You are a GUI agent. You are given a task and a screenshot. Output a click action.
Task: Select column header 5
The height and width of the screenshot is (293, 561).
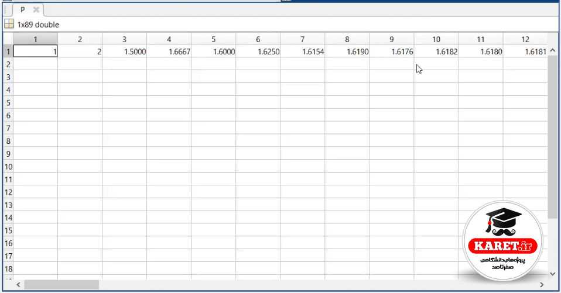click(214, 39)
